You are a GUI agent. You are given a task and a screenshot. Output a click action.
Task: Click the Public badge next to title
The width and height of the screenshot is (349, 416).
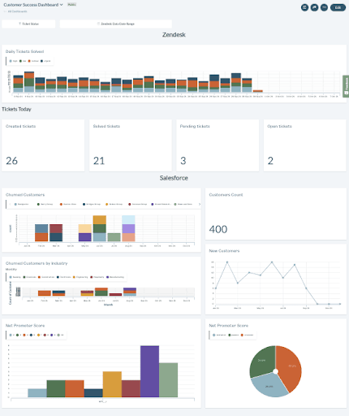(x=71, y=5)
